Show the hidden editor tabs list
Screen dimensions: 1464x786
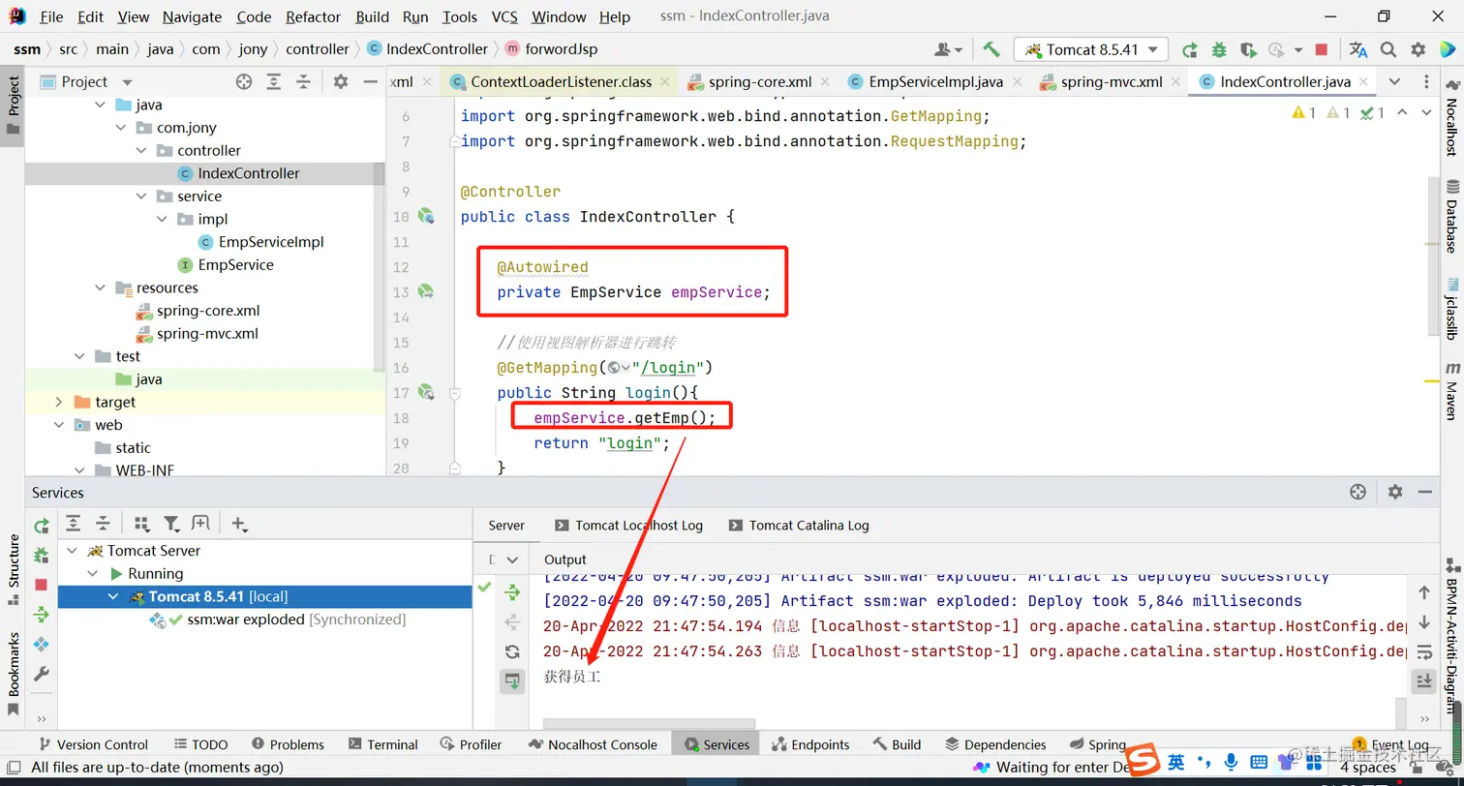[x=1394, y=81]
